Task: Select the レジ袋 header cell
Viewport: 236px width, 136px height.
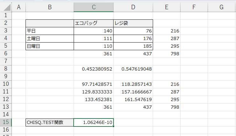Action: [133, 23]
